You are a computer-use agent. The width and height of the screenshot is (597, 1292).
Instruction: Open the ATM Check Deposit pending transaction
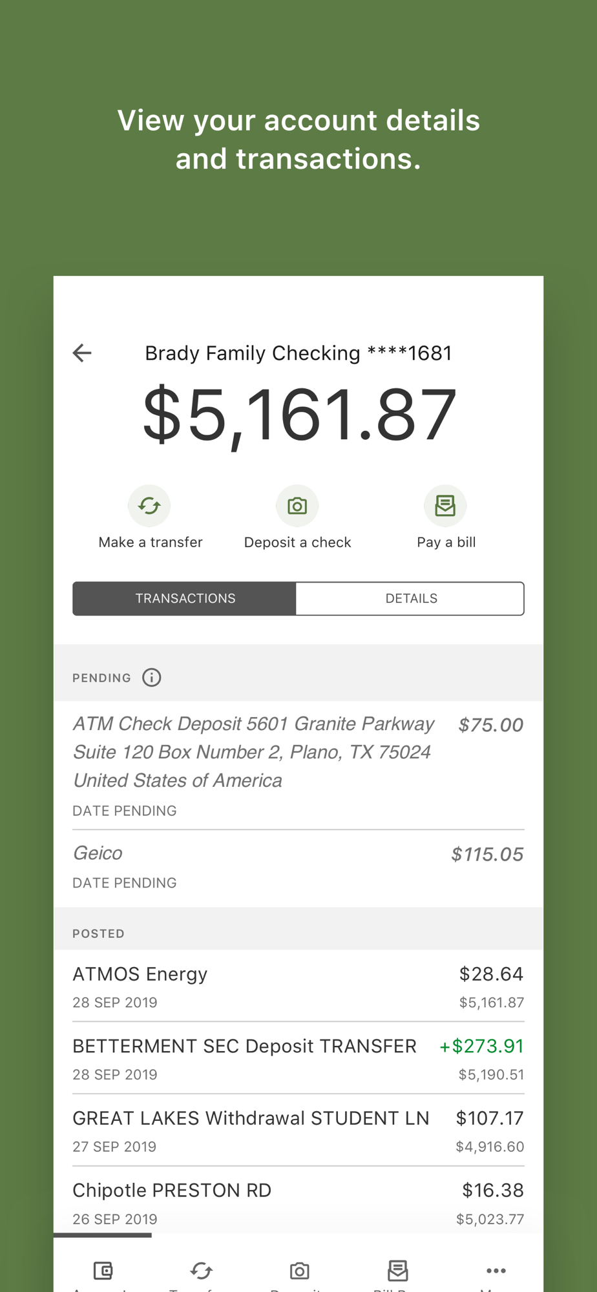(x=298, y=766)
